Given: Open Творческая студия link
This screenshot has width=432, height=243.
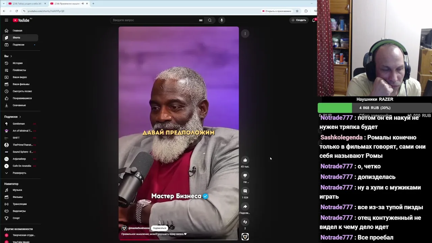Looking at the screenshot, I should [x=20, y=235].
